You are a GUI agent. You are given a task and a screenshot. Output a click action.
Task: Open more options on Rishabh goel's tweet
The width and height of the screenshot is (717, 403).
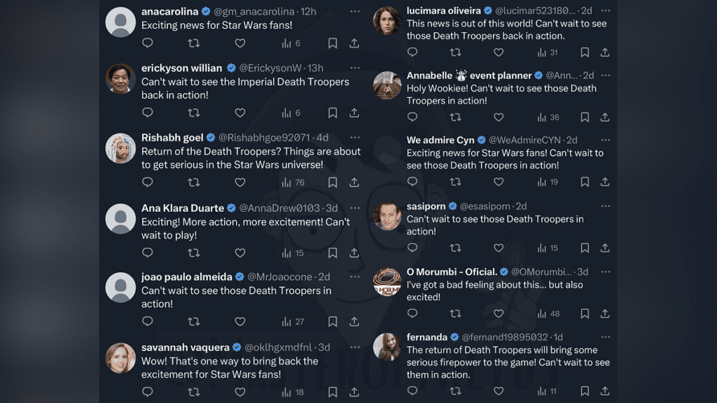[x=355, y=137]
